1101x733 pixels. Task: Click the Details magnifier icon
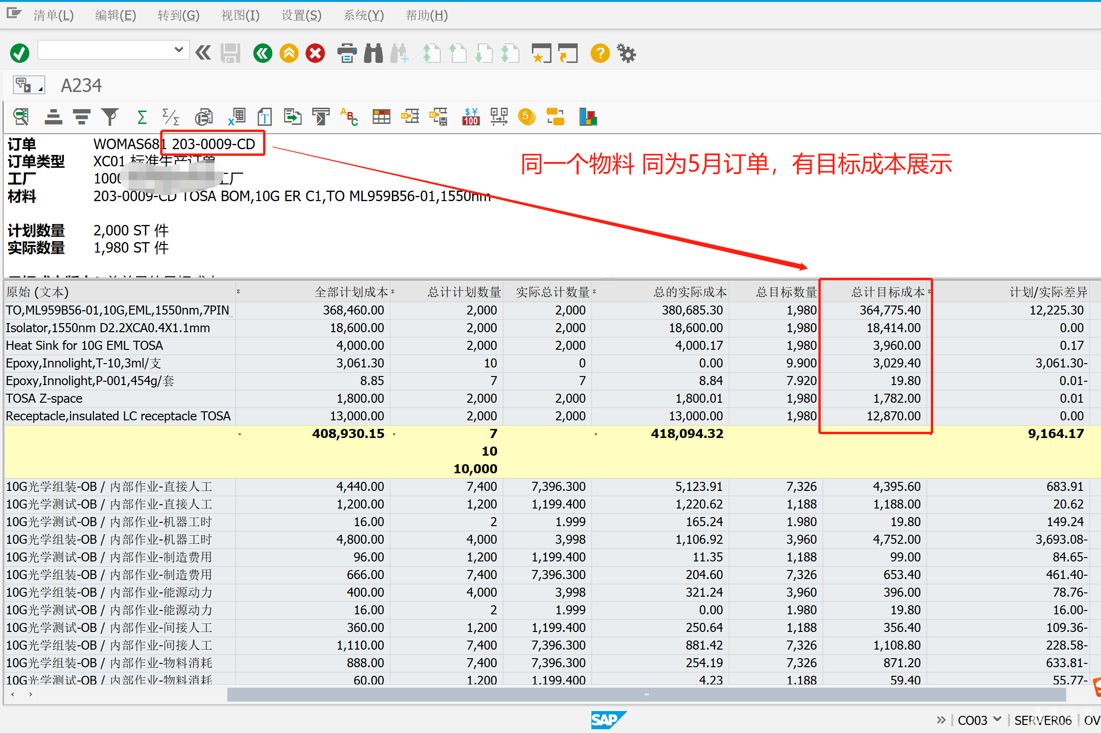(21, 117)
